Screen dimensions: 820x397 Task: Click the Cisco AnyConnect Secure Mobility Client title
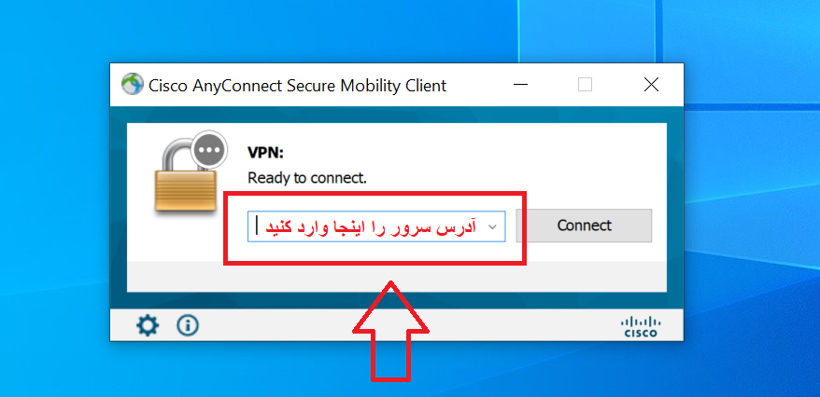298,85
